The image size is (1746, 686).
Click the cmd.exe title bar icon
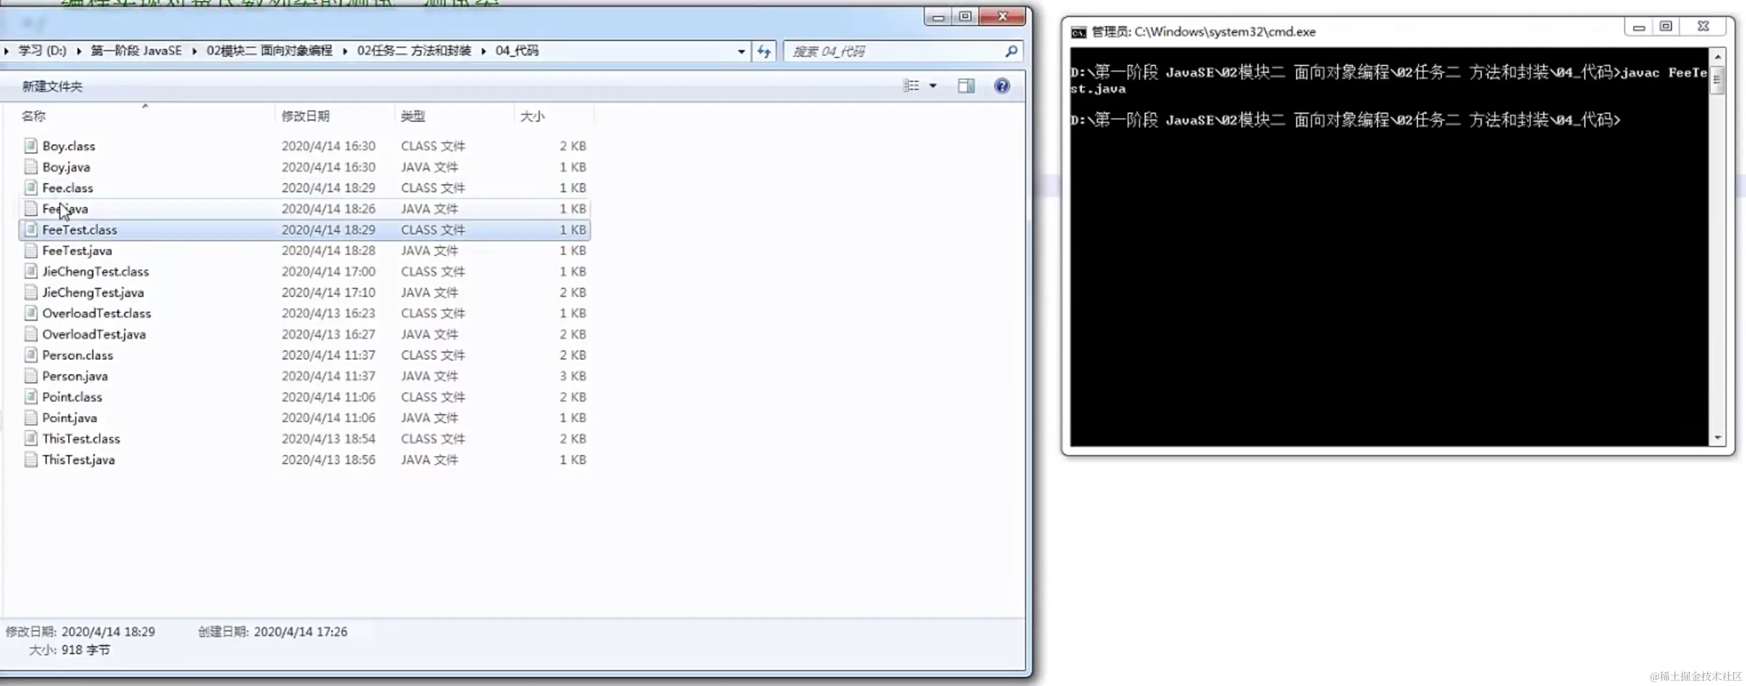click(1078, 32)
